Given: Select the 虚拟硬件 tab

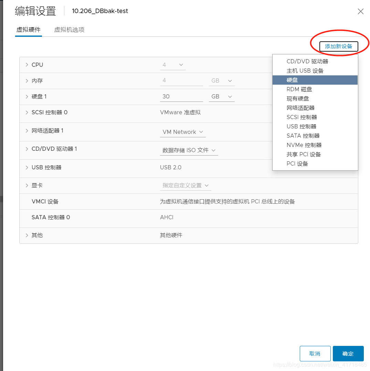Looking at the screenshot, I should coord(28,30).
